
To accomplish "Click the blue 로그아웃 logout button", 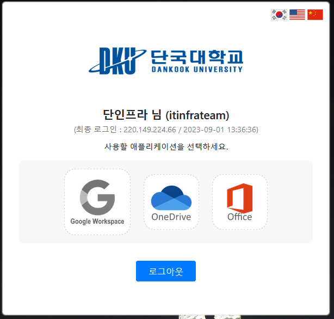I will point(166,271).
